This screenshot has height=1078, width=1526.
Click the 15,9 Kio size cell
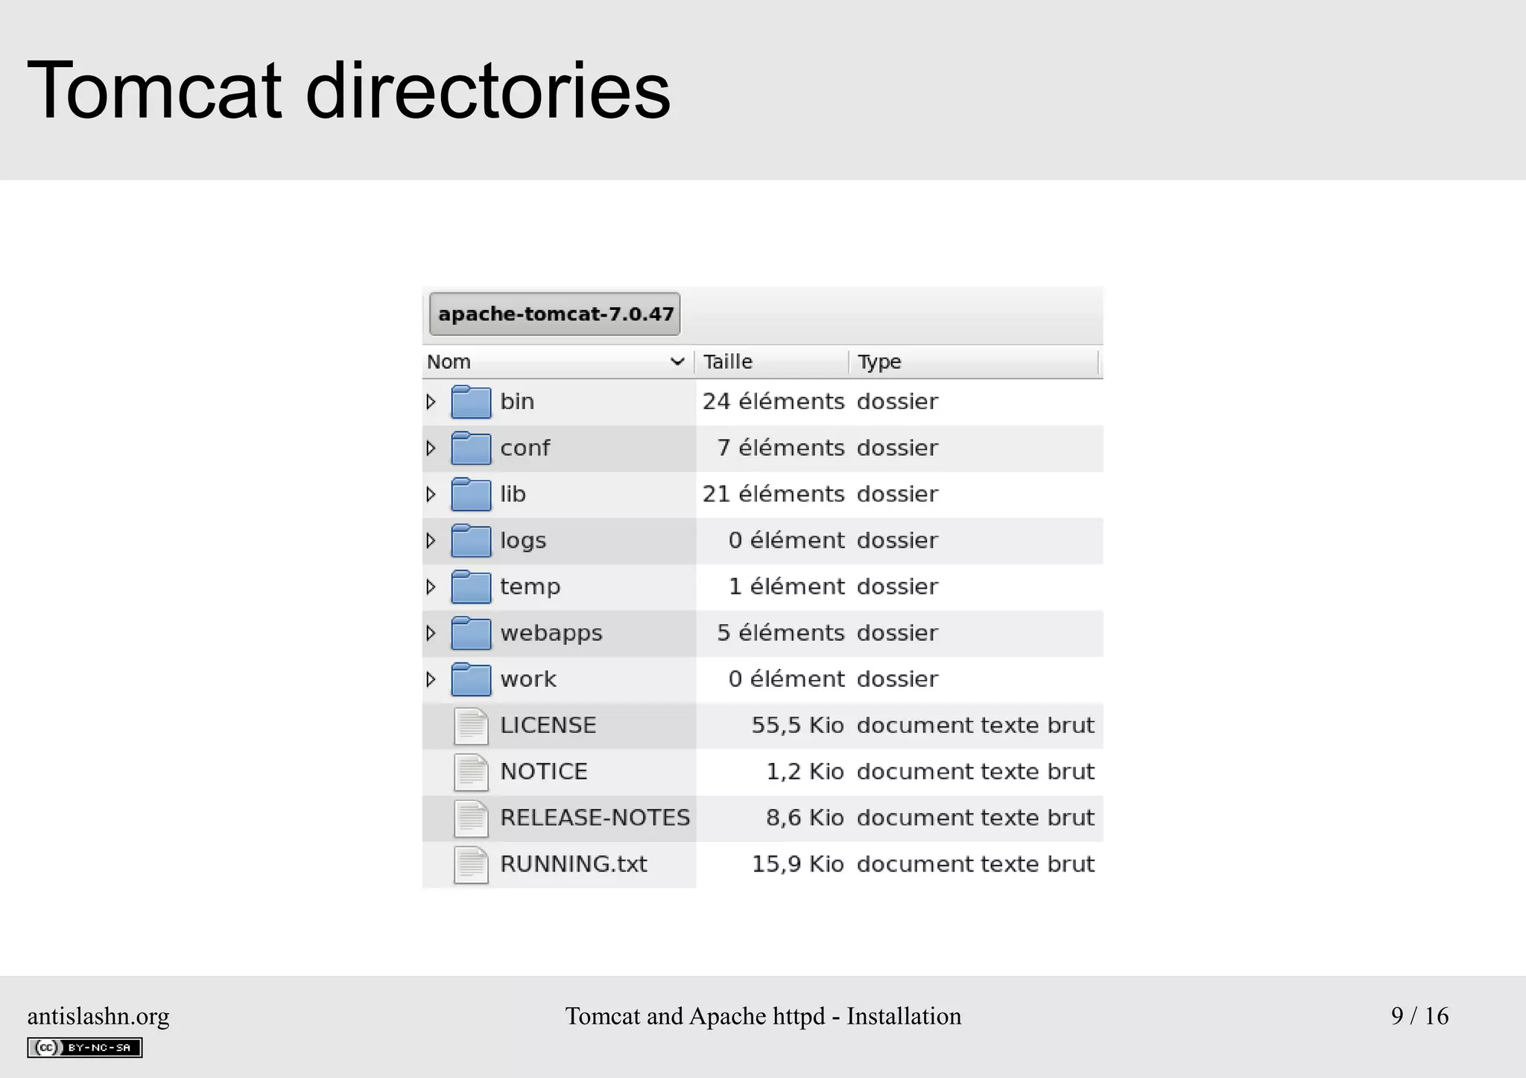point(797,864)
